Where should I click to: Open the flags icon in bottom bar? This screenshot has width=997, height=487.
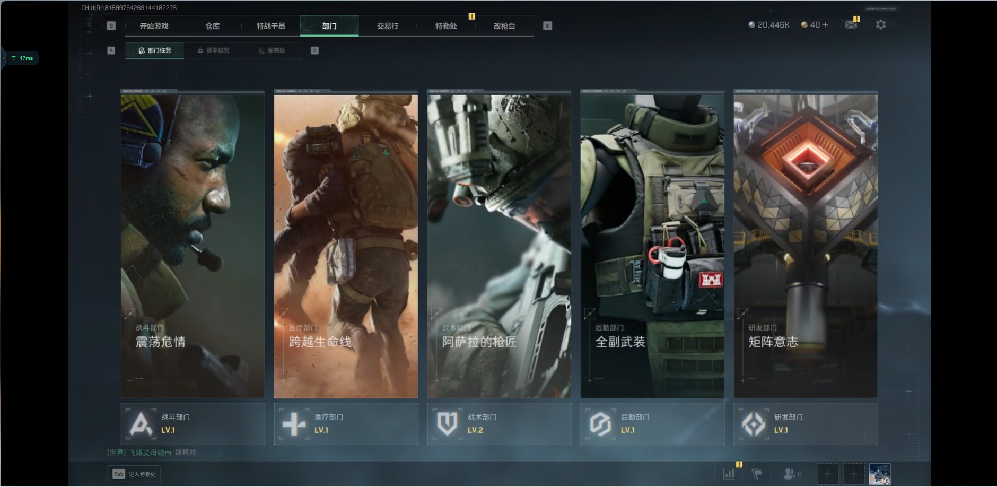[757, 474]
